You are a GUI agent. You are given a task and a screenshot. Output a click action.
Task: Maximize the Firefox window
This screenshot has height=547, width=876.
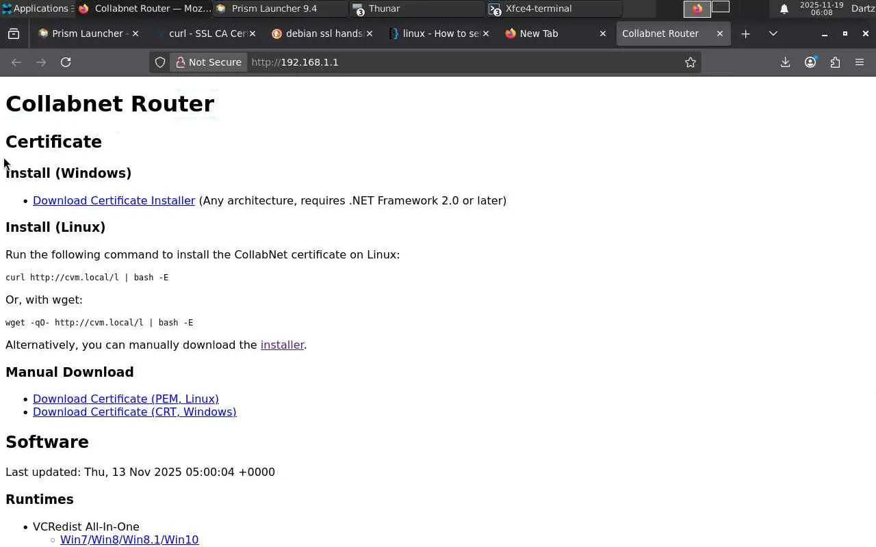845,34
